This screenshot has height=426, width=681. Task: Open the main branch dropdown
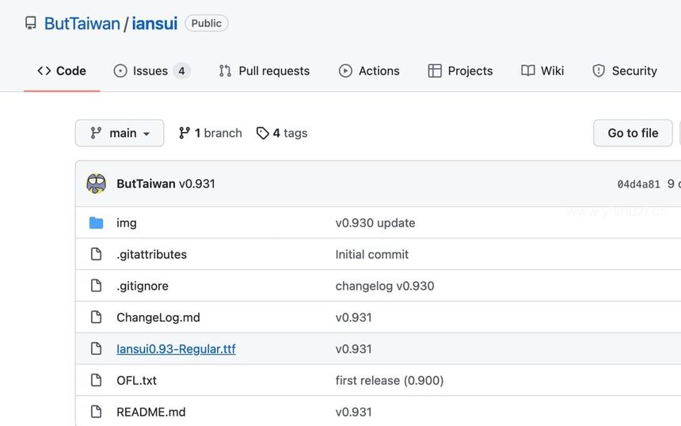(x=120, y=133)
